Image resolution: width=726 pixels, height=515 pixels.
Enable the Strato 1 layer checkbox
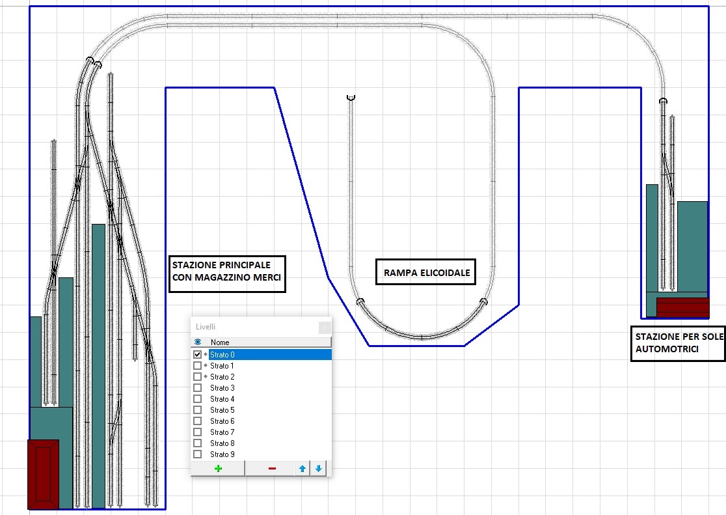[x=198, y=366]
